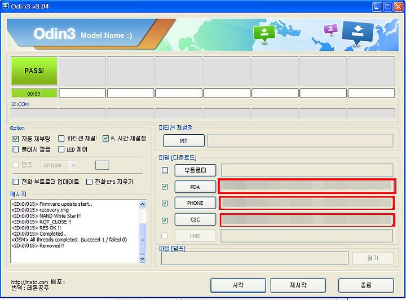Click message log scrollbar up arrow
406x300 pixels.
point(143,205)
